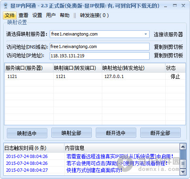Open the 设置 menu
190x179 pixels.
pos(37,15)
